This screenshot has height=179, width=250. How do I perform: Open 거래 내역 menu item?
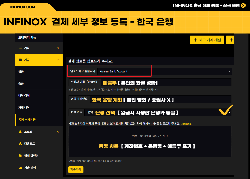39,108
